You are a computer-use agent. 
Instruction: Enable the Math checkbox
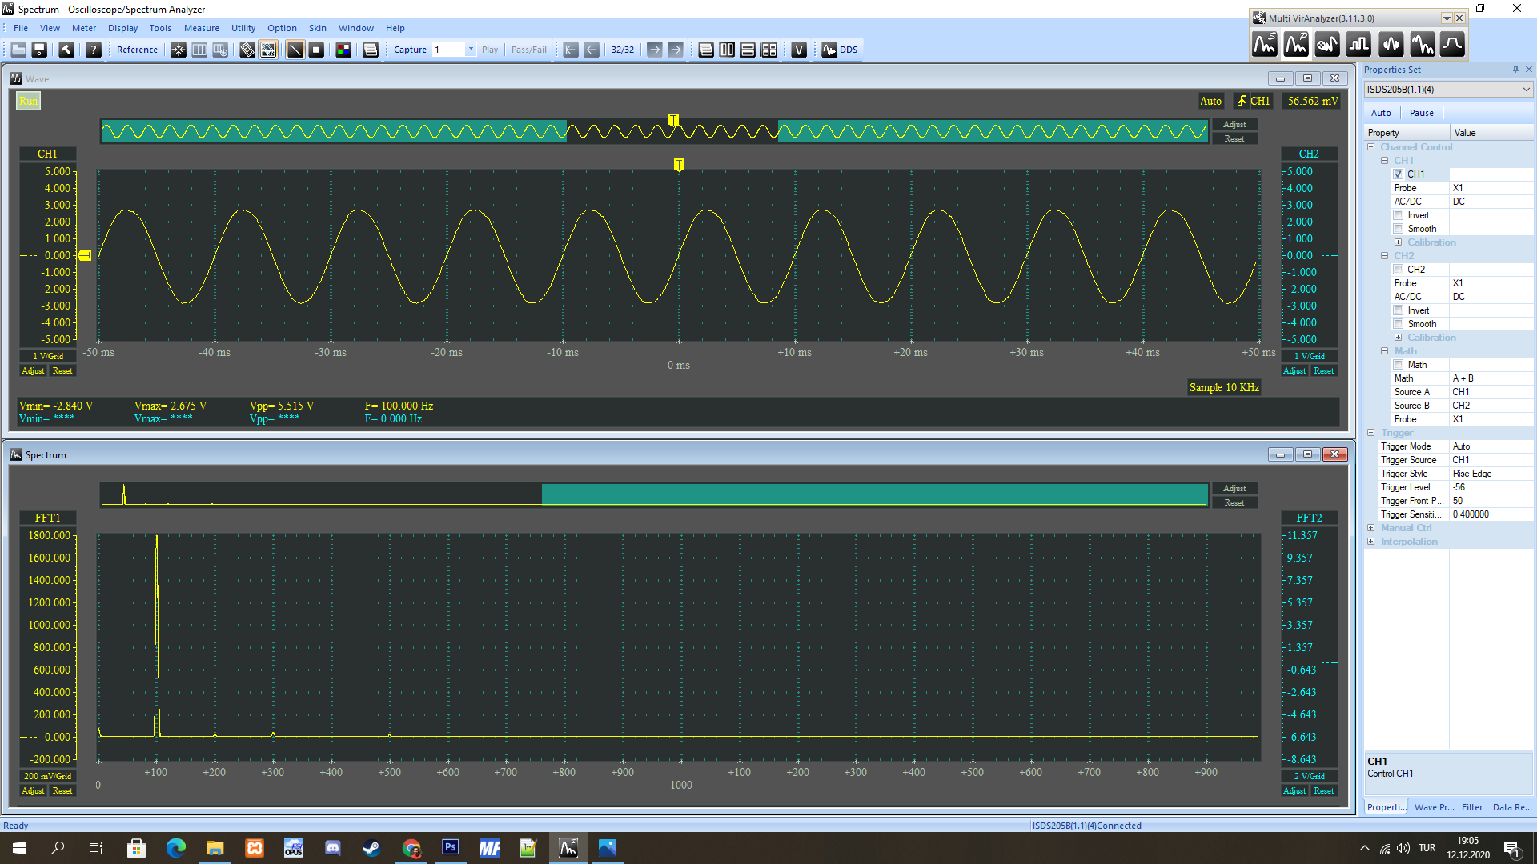coord(1399,365)
